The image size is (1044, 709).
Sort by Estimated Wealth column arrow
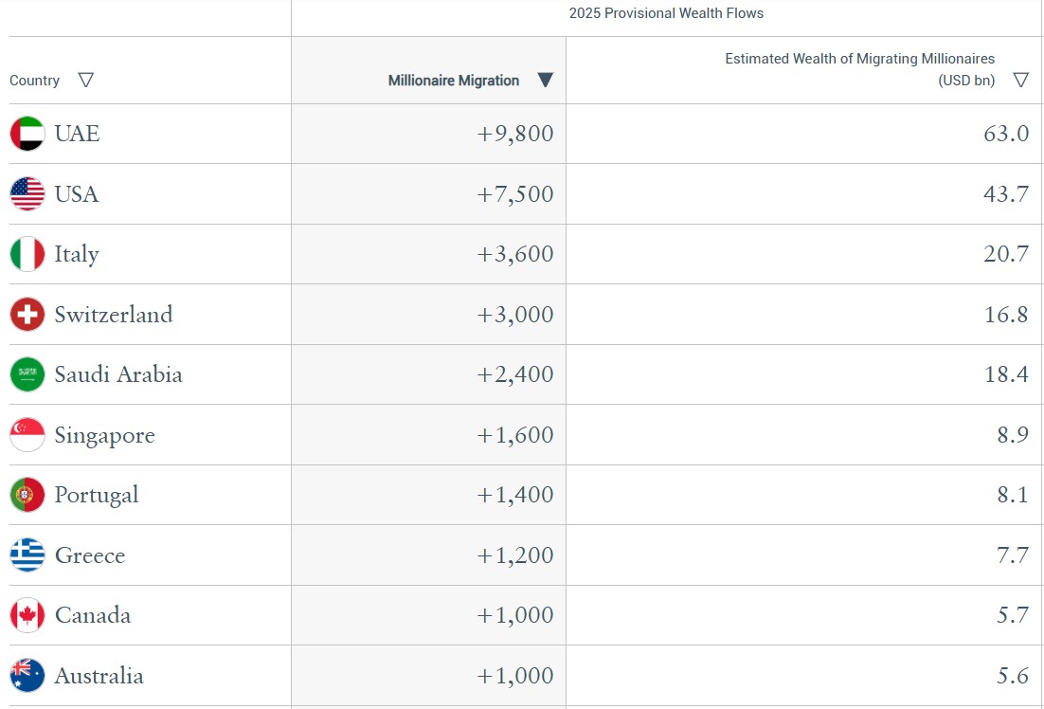[1020, 81]
